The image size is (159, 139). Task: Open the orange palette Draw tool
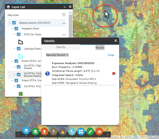click(99, 131)
